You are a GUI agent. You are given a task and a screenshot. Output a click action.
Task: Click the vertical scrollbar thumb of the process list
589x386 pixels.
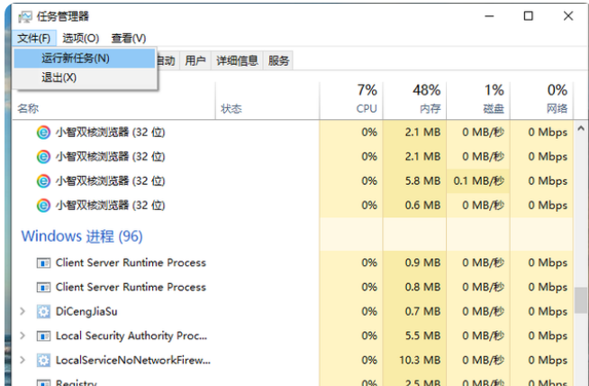coord(582,299)
